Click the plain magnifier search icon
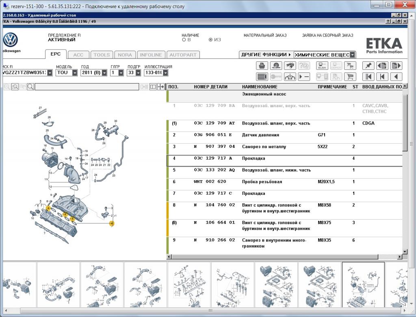 coord(30,87)
